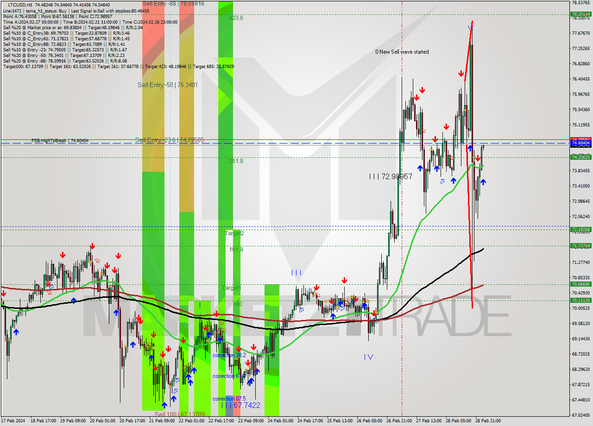Click '27 Feb 13:00' on the time axis
Viewport: 593px width, 426px height.
pyautogui.click(x=429, y=421)
